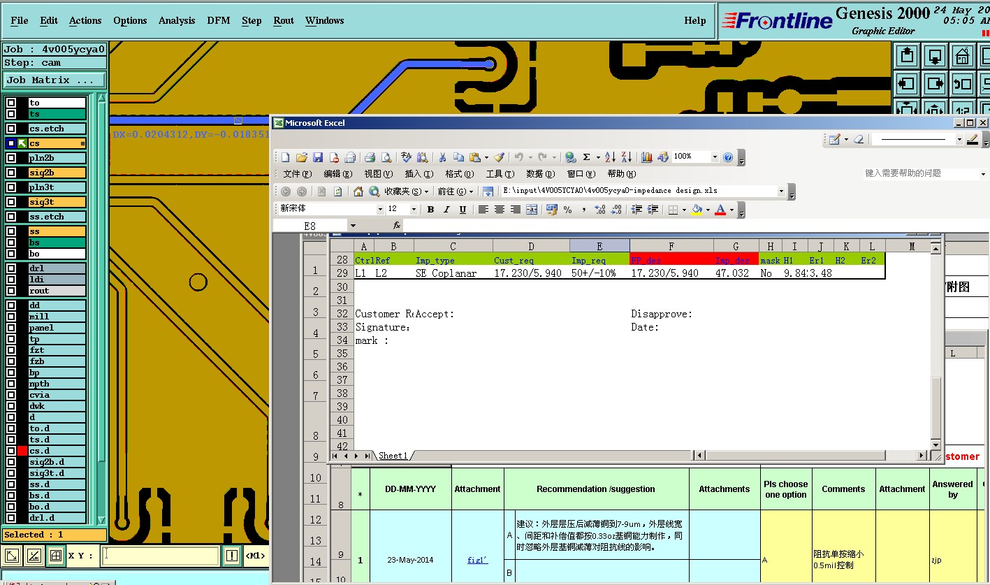Open the Genesis Rout menu

point(284,20)
